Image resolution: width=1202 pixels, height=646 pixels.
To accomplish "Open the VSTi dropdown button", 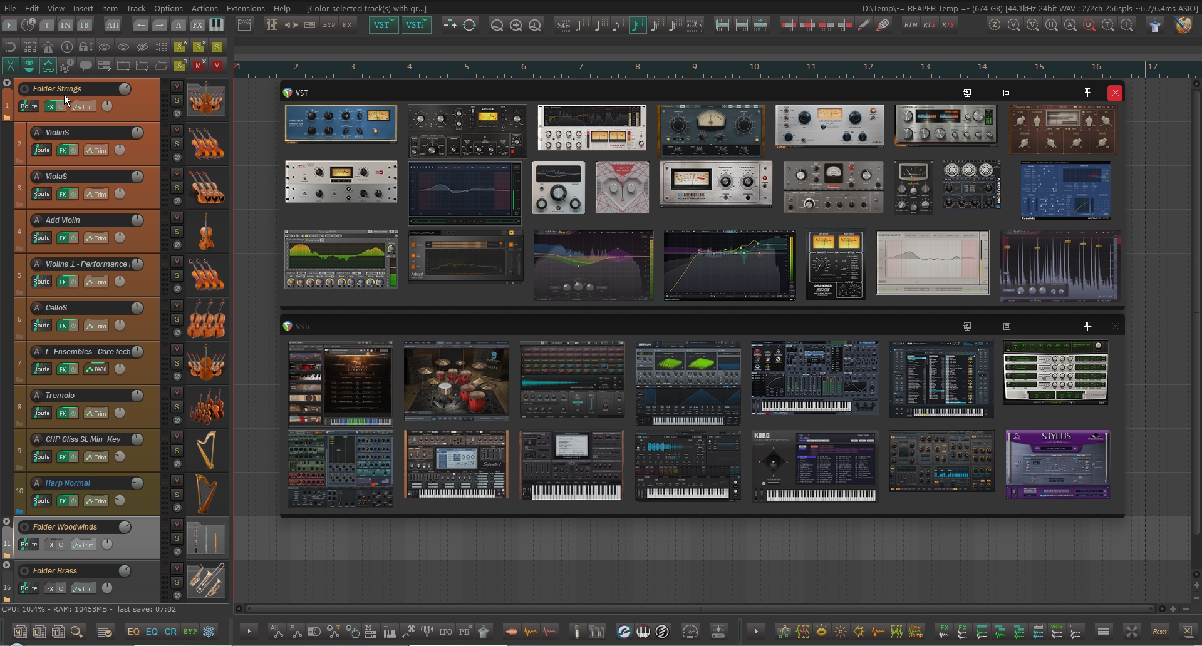I will 416,25.
